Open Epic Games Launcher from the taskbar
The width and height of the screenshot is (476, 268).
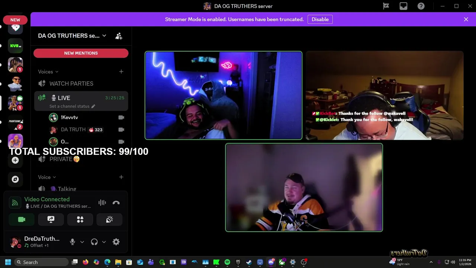[238, 262]
